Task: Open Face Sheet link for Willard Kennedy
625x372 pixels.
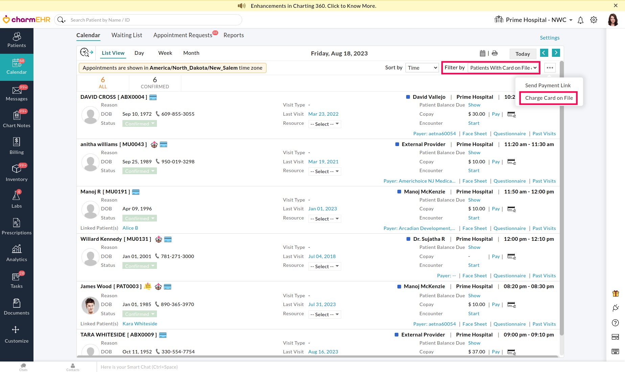Action: point(474,276)
